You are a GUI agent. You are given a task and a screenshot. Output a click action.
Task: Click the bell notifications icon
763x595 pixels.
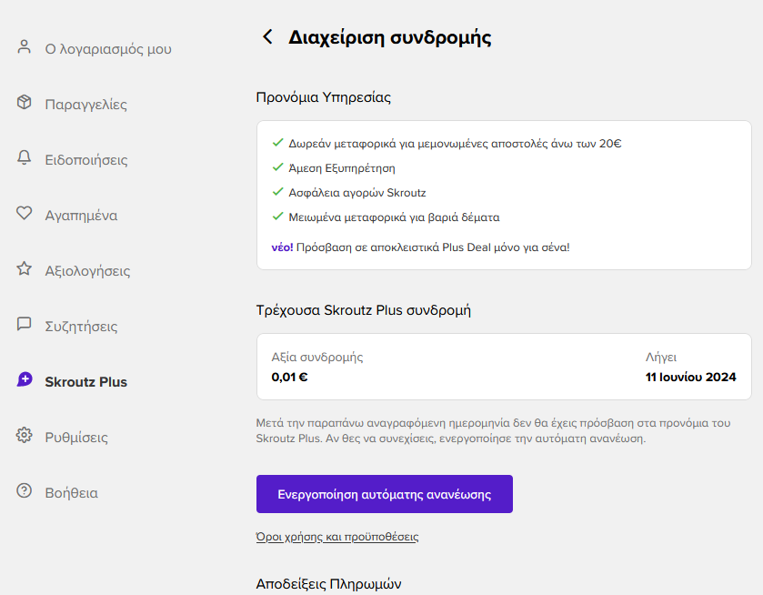point(24,157)
